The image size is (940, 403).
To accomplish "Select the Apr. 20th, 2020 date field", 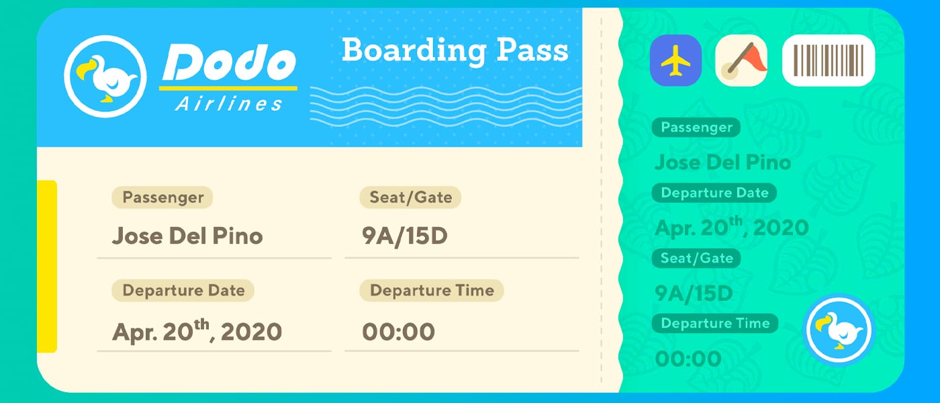I will coord(214,330).
